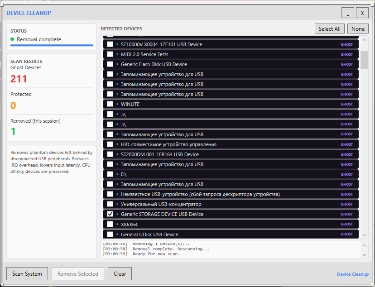Check the MIDI 2.0 Service Tests checkbox

110,54
